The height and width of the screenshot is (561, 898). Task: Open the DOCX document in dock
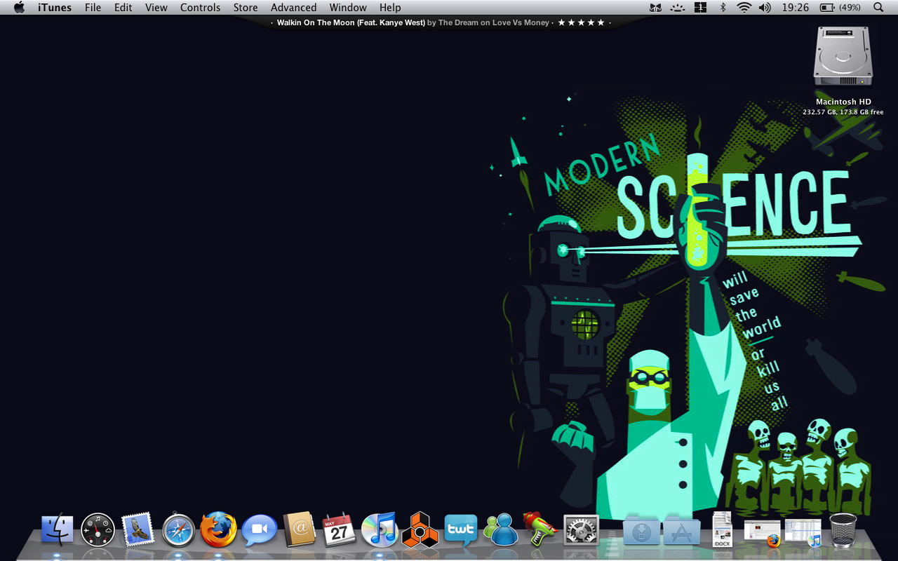pyautogui.click(x=722, y=529)
